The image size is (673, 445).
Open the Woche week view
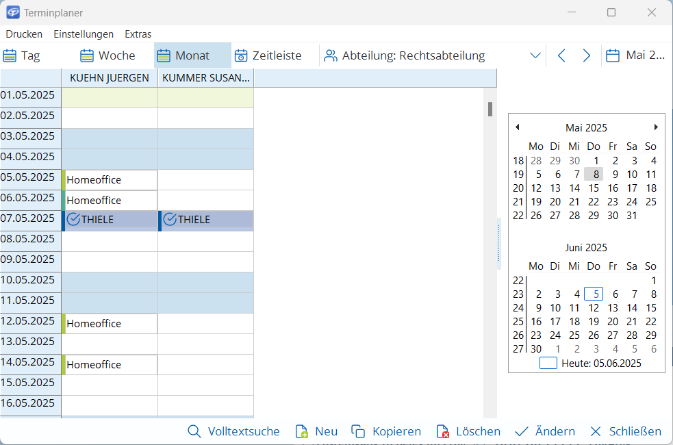tap(107, 55)
